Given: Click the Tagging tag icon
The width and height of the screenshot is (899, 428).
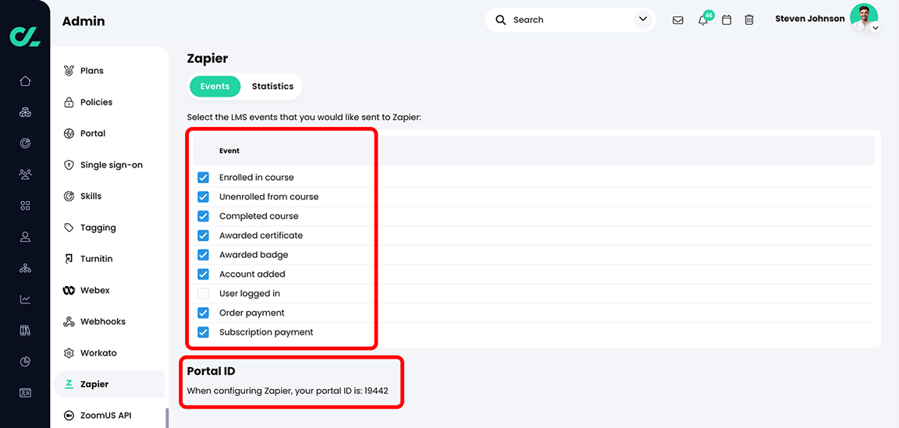Looking at the screenshot, I should (x=69, y=228).
